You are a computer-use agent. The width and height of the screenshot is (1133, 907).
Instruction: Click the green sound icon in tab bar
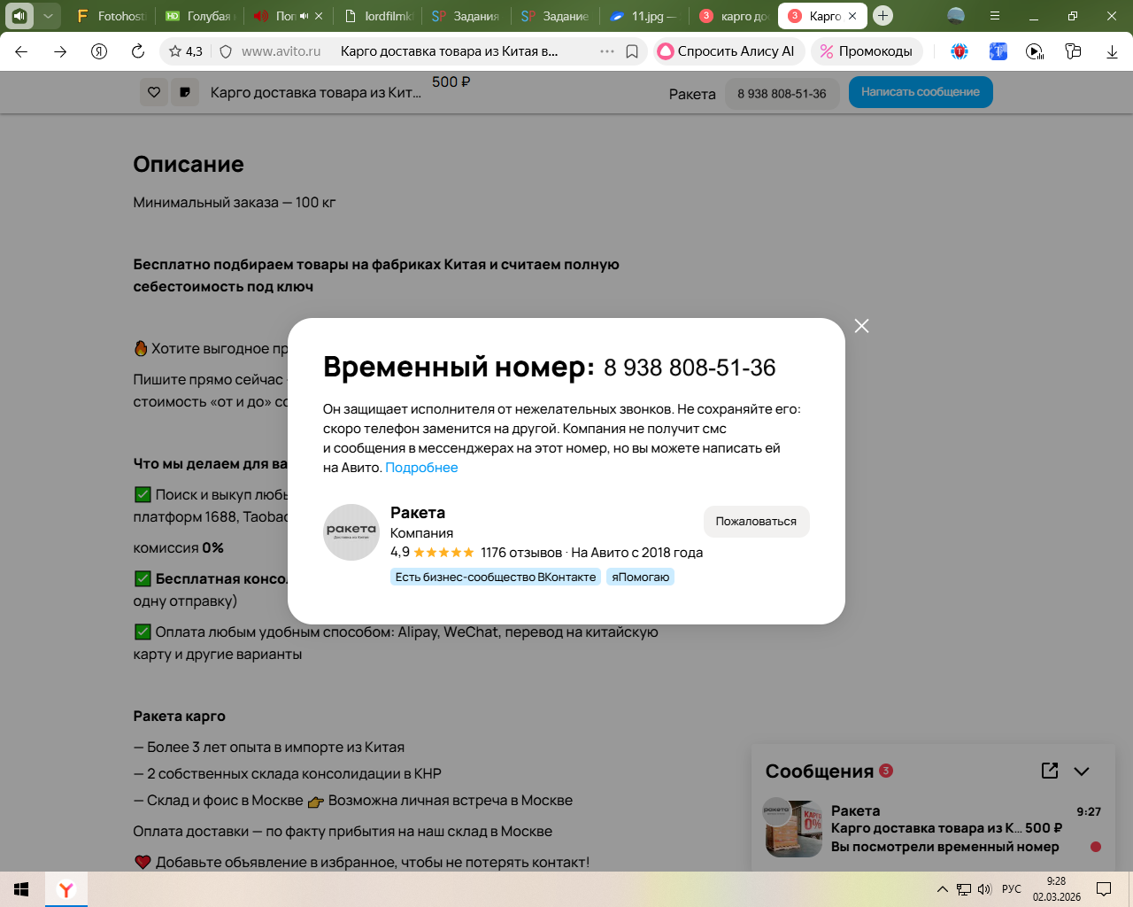point(19,16)
